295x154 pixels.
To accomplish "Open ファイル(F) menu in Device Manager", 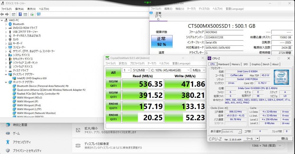I will click(x=6, y=9).
